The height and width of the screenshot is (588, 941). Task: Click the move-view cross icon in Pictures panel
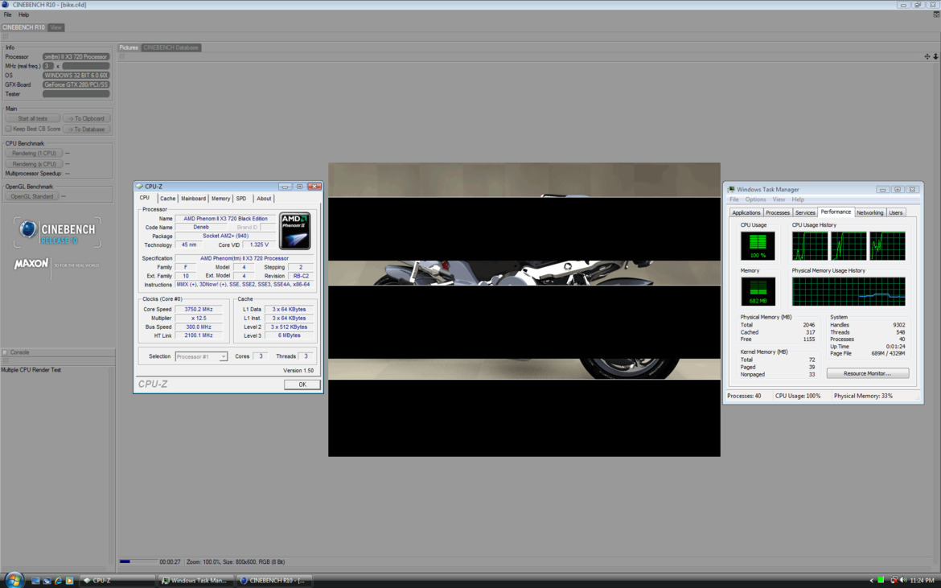[x=927, y=56]
